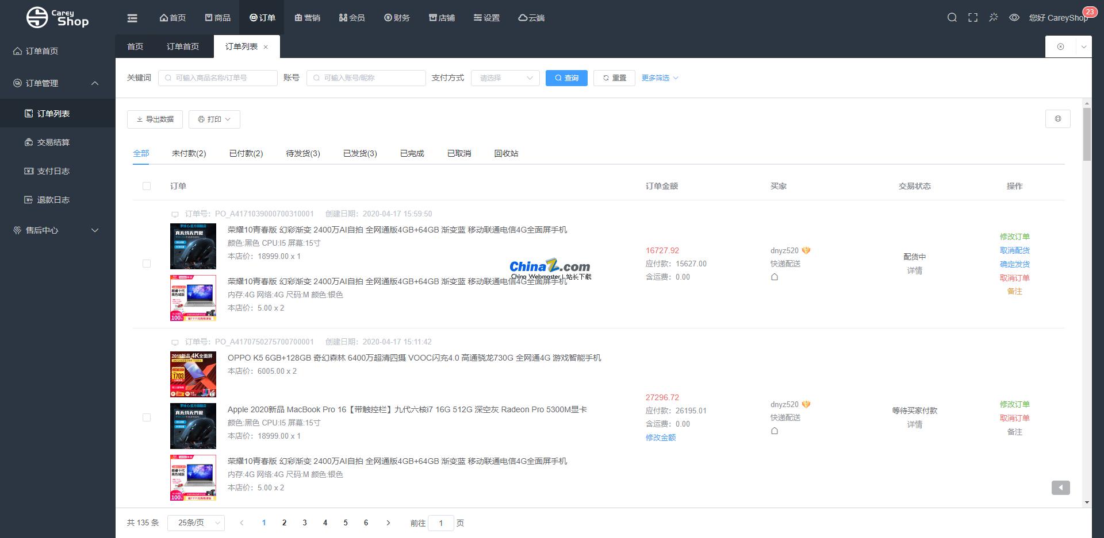Switch to 已付款(2) tab
Image resolution: width=1104 pixels, height=538 pixels.
pos(246,153)
